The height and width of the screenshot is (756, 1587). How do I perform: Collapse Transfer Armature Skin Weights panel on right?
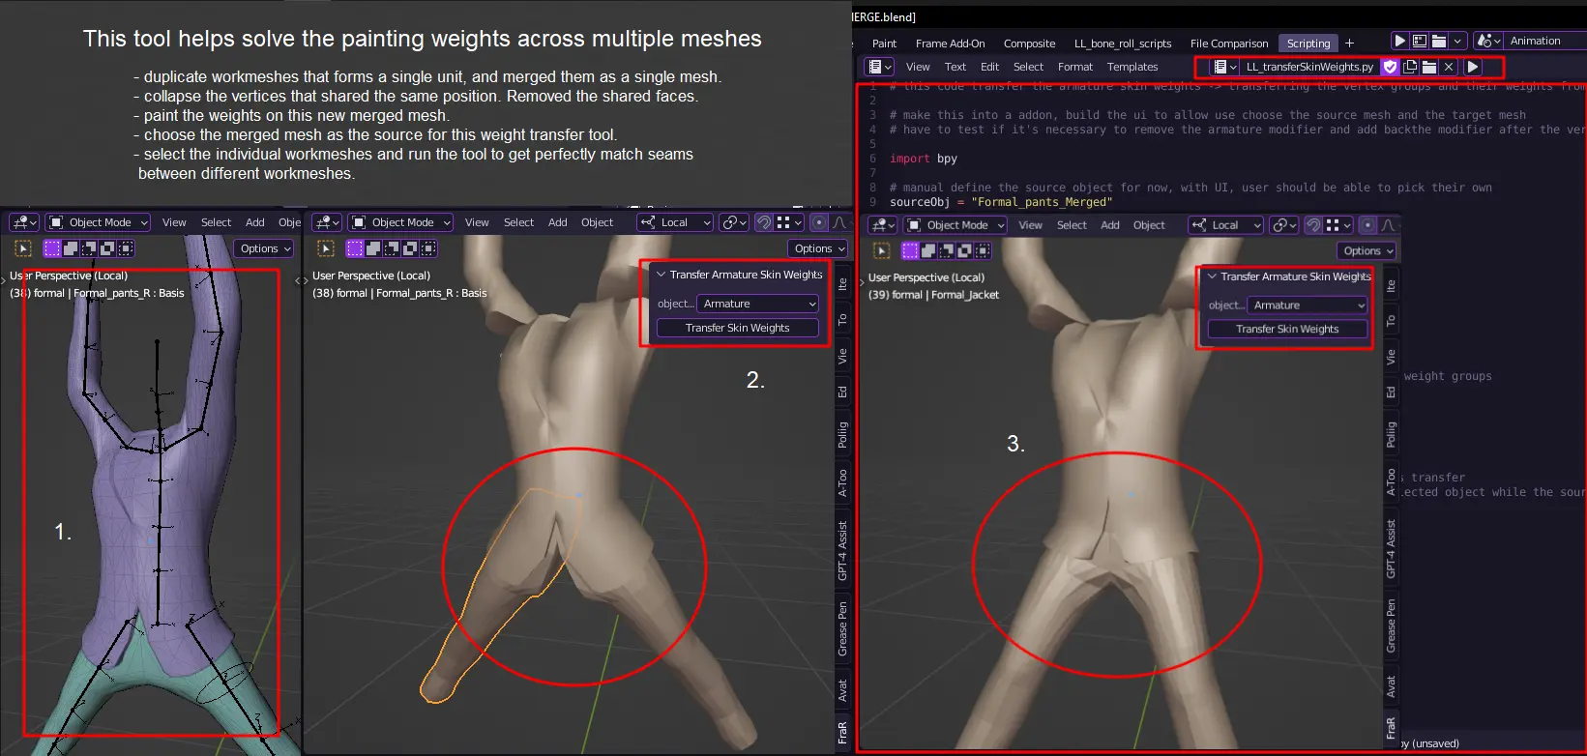click(1212, 276)
